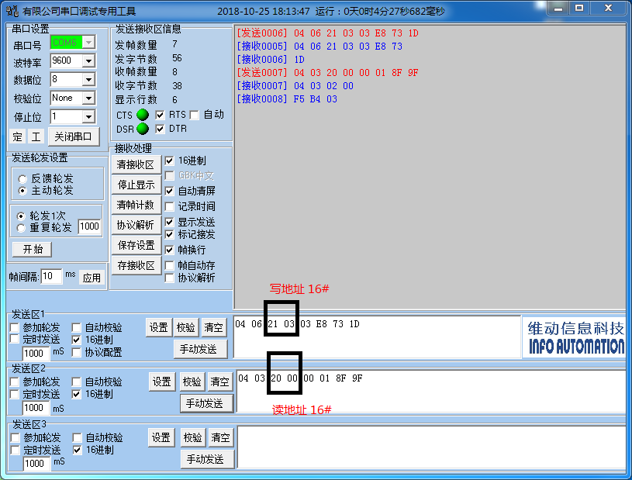The height and width of the screenshot is (480, 632).
Task: Click the app icon in the title bar
Action: (11, 12)
